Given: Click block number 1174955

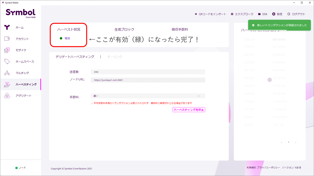Looking at the screenshot, I should [249, 101].
